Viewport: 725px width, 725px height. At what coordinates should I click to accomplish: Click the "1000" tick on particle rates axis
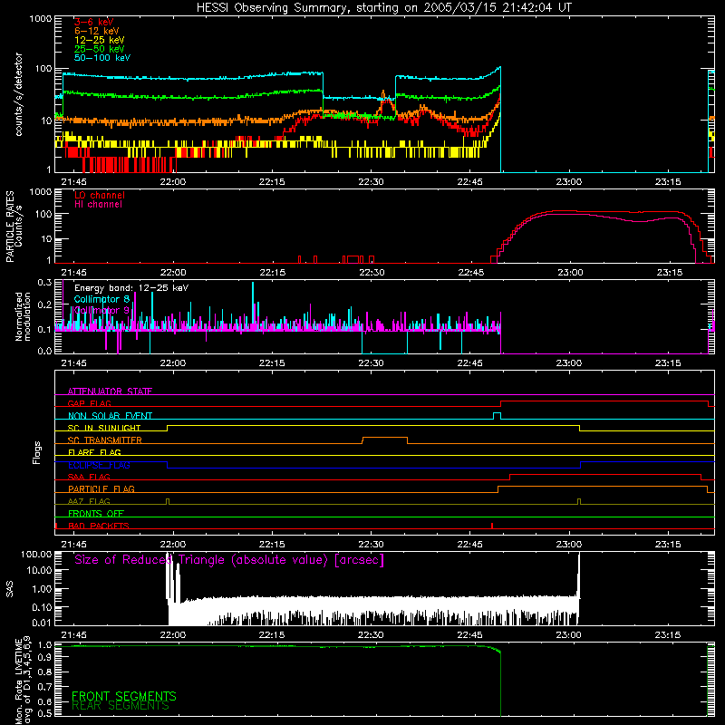point(41,192)
